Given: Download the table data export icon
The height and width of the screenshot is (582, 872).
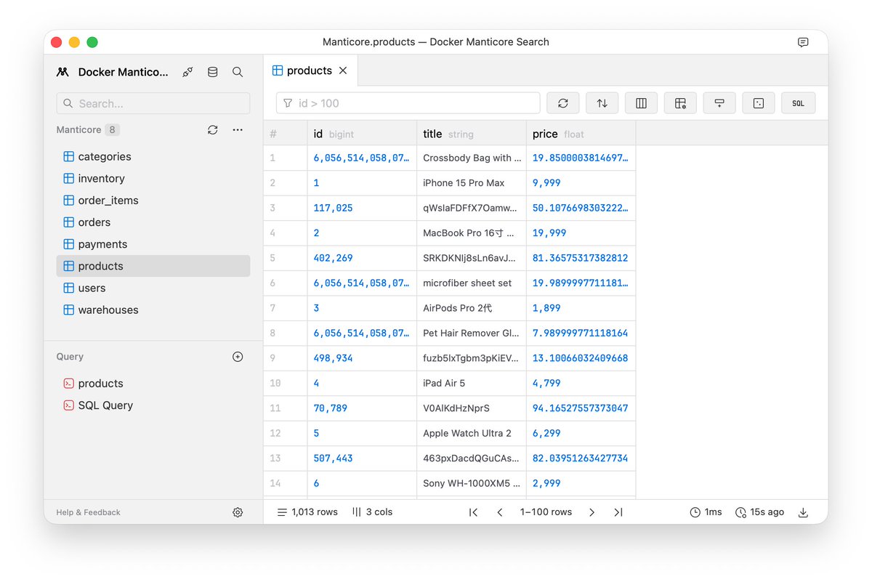Looking at the screenshot, I should [x=803, y=512].
